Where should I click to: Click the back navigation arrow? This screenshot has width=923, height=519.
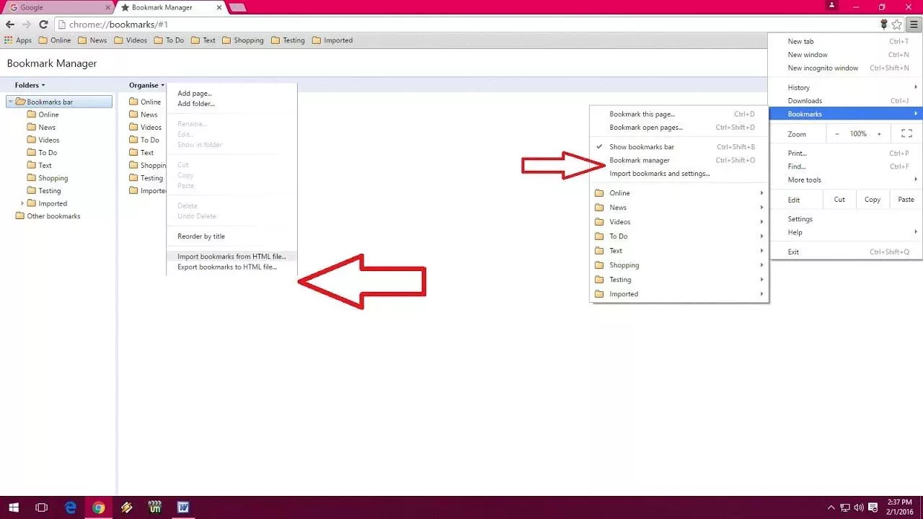point(9,24)
